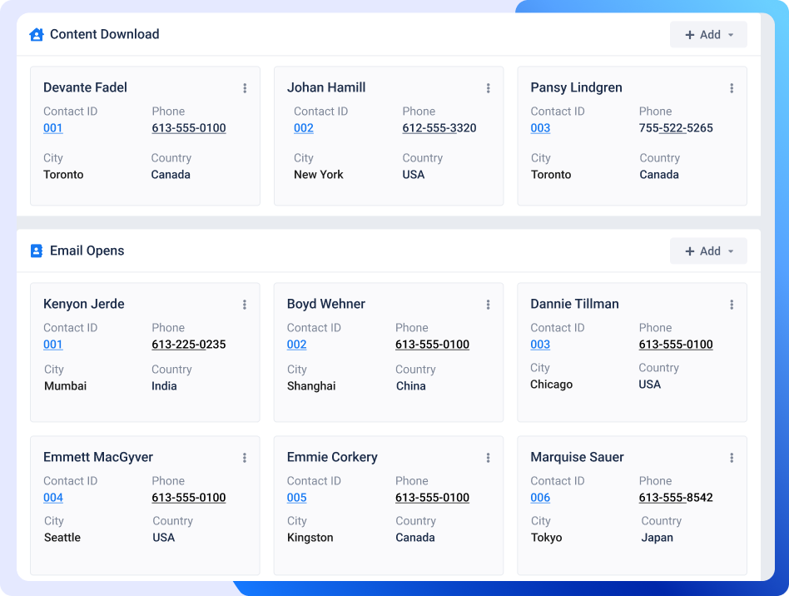The height and width of the screenshot is (596, 789).
Task: Click the Tokyo city value
Action: click(x=547, y=538)
